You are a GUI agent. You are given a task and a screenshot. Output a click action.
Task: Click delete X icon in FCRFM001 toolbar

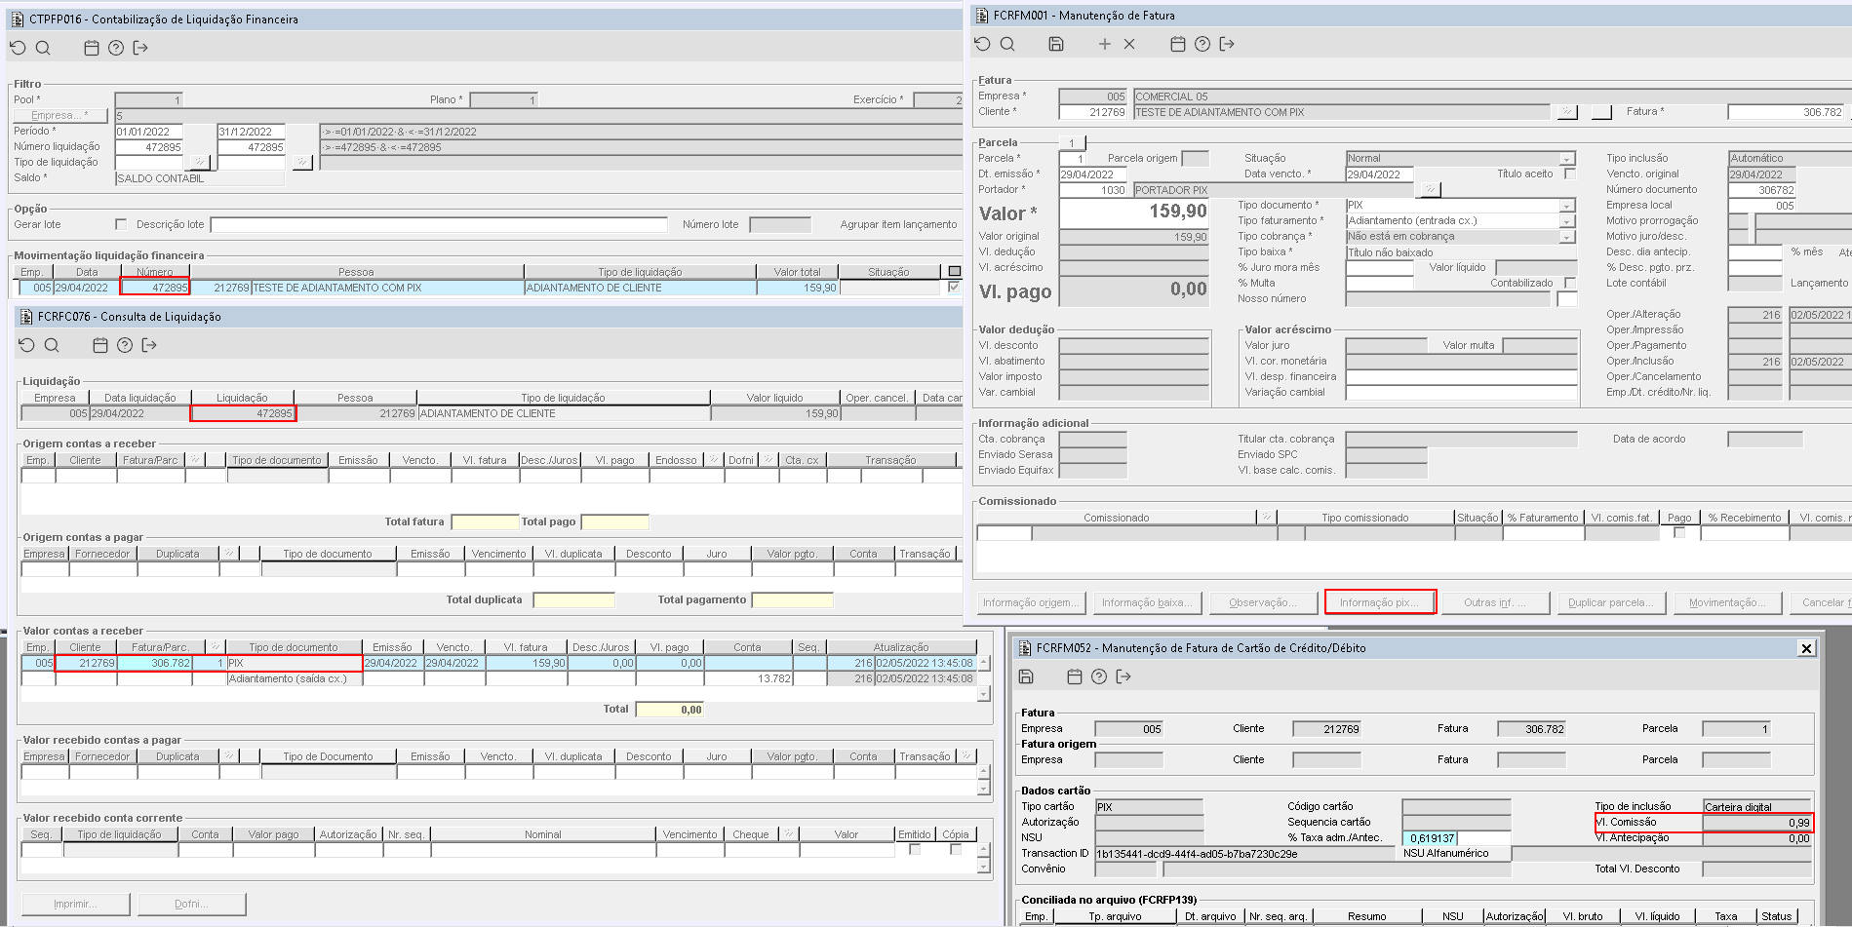1129,44
